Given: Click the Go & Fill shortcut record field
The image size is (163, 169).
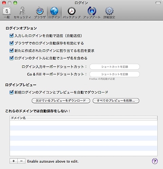Looking at the screenshot, I should pyautogui.click(x=114, y=74).
